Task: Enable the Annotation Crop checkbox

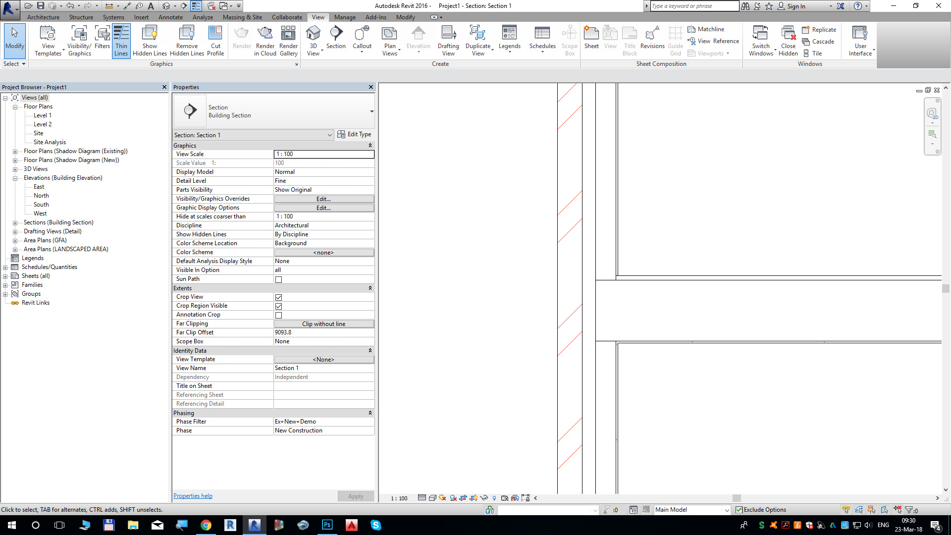Action: coord(279,315)
